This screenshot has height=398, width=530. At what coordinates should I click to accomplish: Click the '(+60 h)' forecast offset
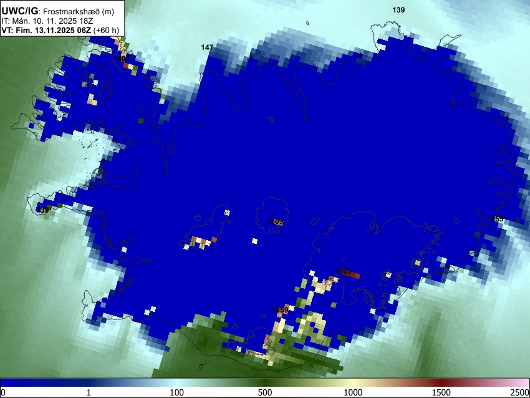pyautogui.click(x=106, y=31)
